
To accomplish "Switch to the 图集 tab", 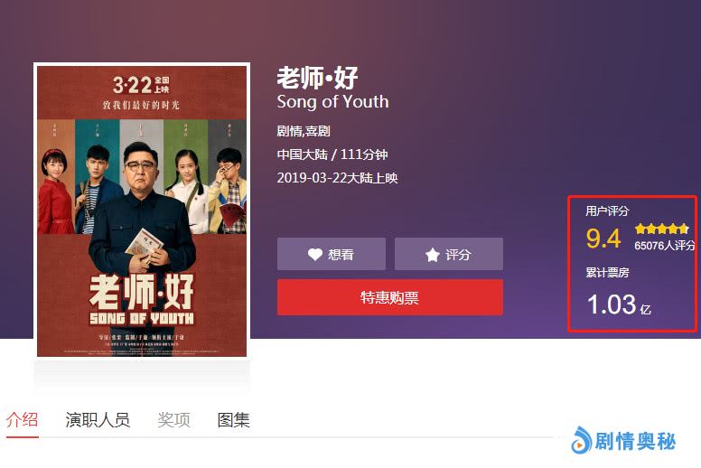I will pyautogui.click(x=233, y=420).
